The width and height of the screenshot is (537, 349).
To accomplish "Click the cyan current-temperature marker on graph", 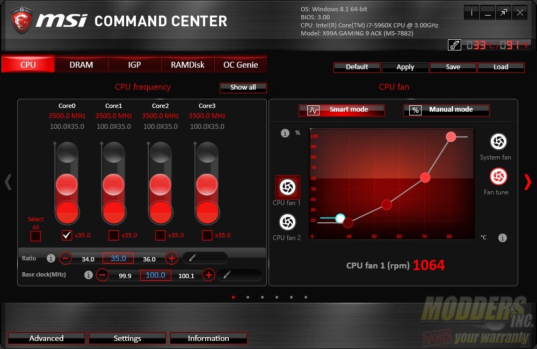I will point(340,218).
